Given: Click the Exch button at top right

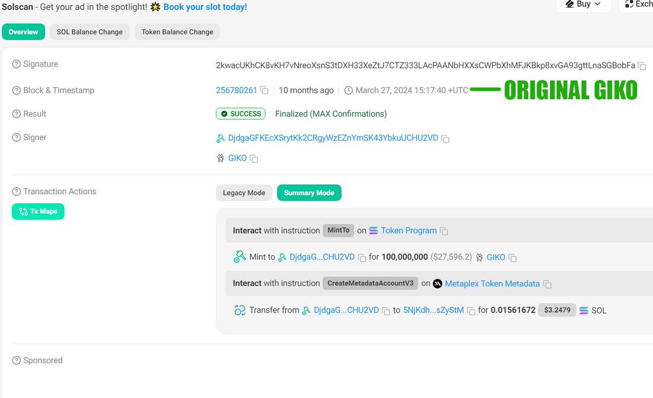Looking at the screenshot, I should pos(637,4).
